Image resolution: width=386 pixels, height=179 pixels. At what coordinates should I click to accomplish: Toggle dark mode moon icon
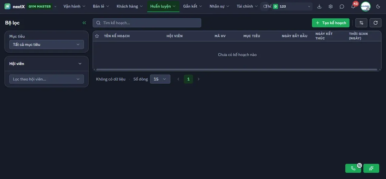(378, 6)
